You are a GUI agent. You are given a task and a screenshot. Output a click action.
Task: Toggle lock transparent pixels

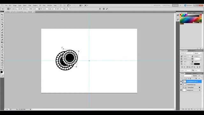click(185, 79)
